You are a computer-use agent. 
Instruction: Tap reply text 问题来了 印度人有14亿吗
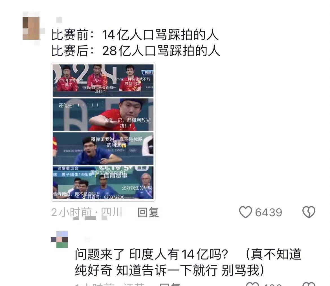tap(151, 254)
